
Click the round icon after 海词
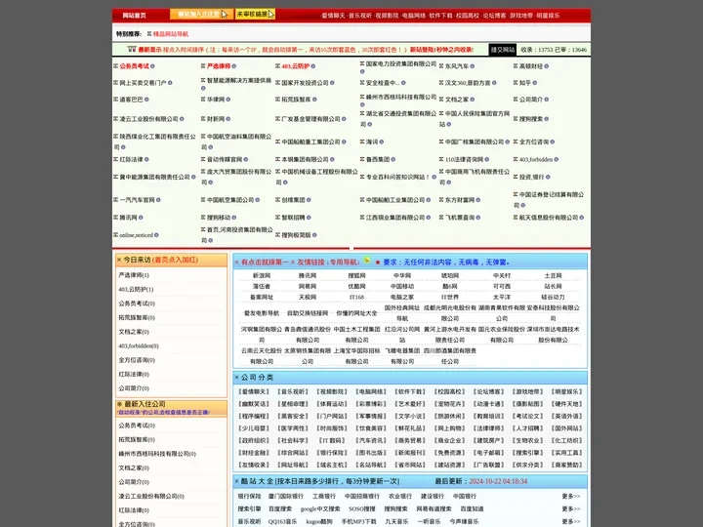tap(382, 142)
